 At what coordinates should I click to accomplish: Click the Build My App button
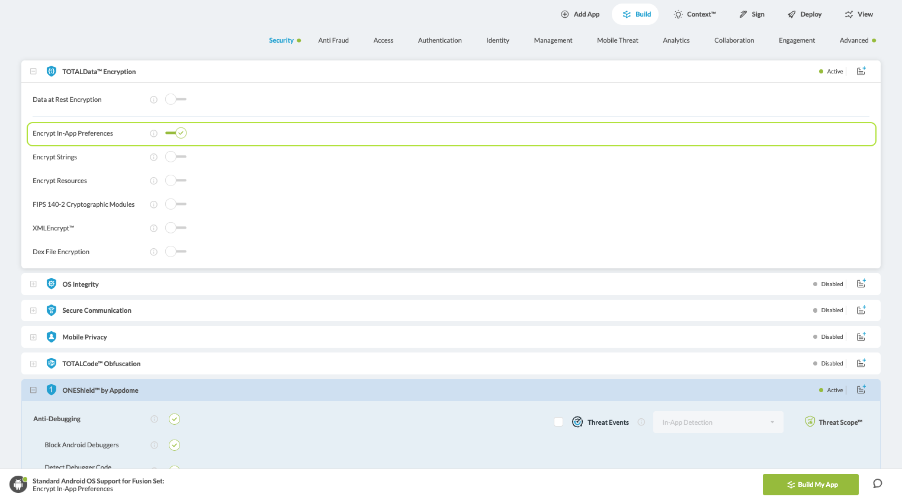click(x=810, y=485)
